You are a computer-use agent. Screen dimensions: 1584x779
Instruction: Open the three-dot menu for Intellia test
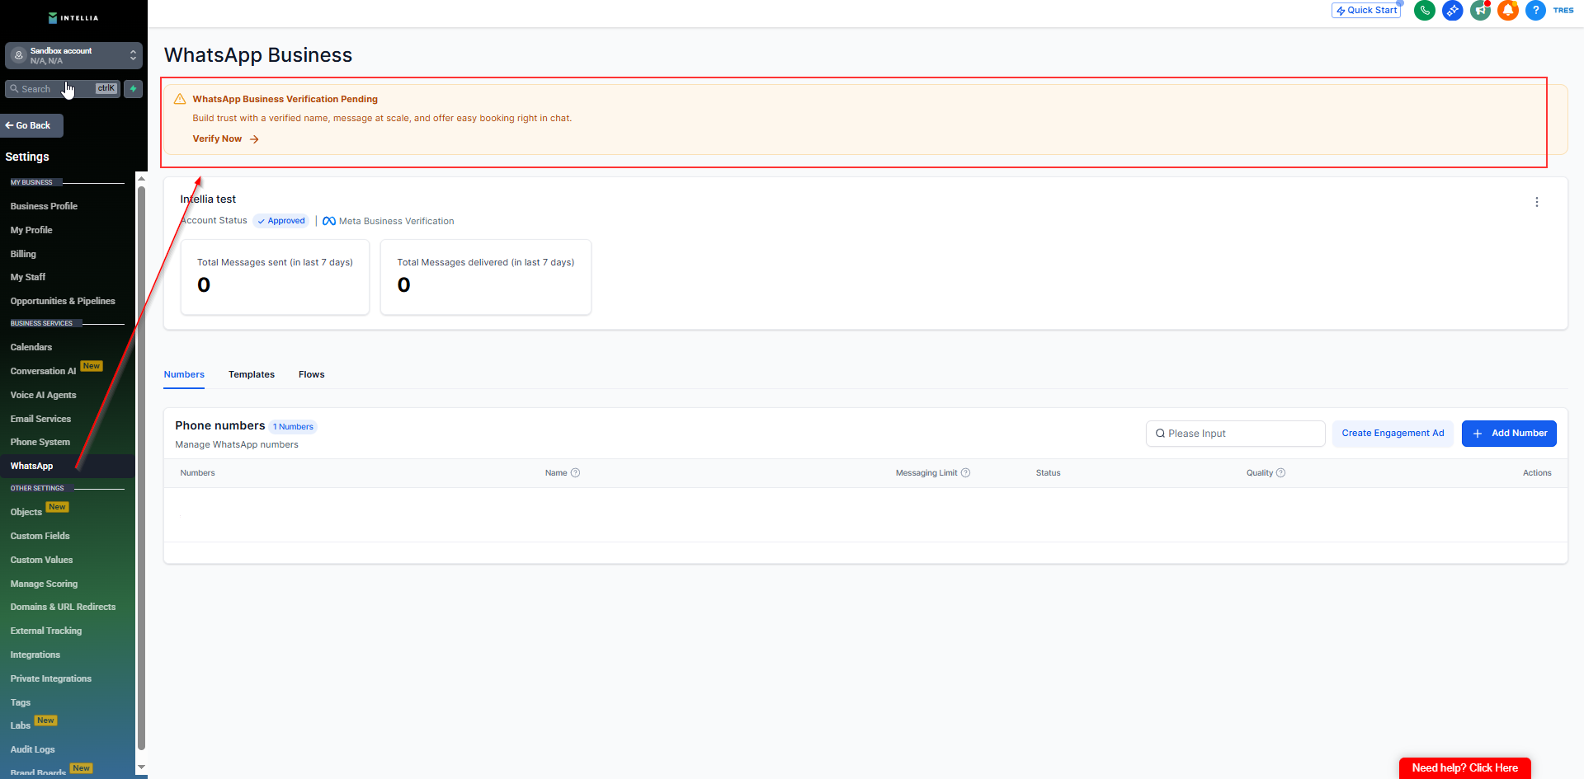(x=1537, y=202)
